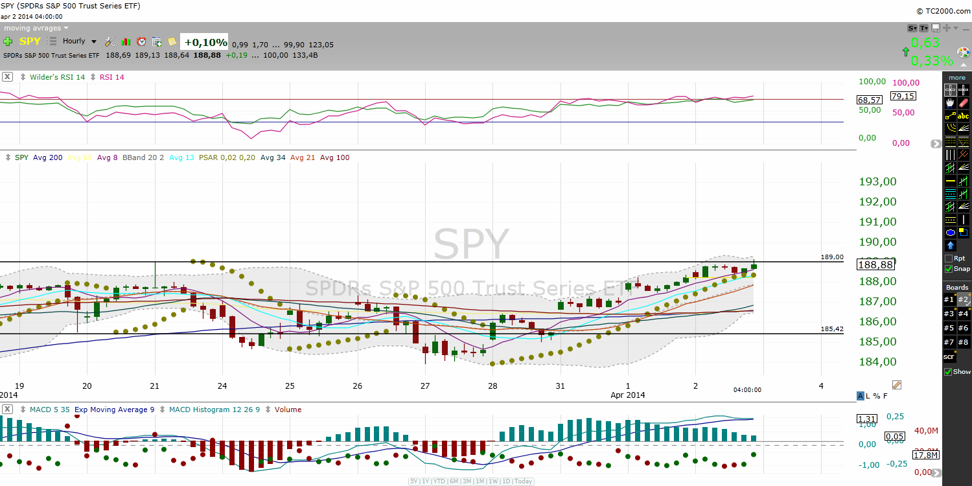The width and height of the screenshot is (972, 486).
Task: Open the S dropdown button
Action: click(912, 28)
